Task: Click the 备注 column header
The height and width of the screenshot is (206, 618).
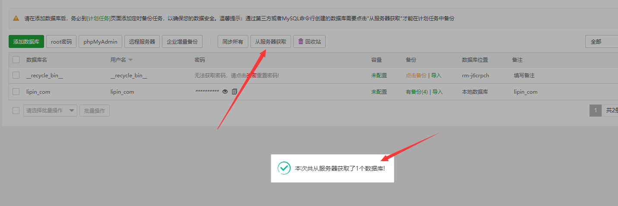Action: 517,60
